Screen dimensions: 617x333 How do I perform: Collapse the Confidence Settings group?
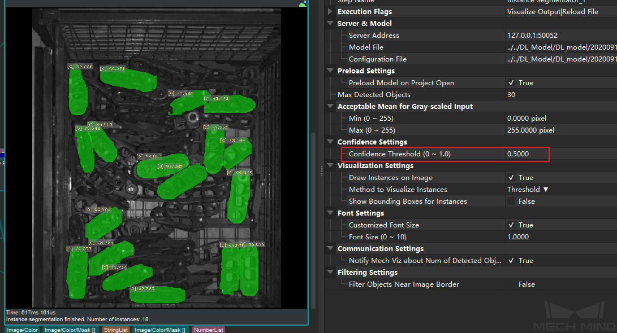click(330, 142)
